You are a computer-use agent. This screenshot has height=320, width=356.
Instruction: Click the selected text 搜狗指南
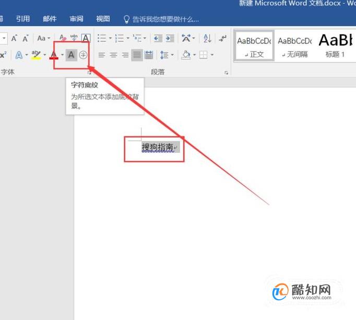point(158,147)
